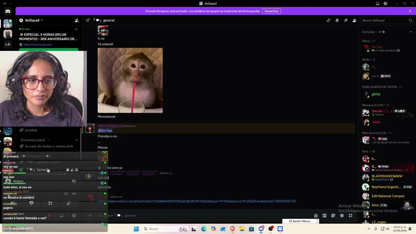This screenshot has height=234, width=416.
Task: Click the Windows taskbar Buscar search box
Action: point(166,229)
